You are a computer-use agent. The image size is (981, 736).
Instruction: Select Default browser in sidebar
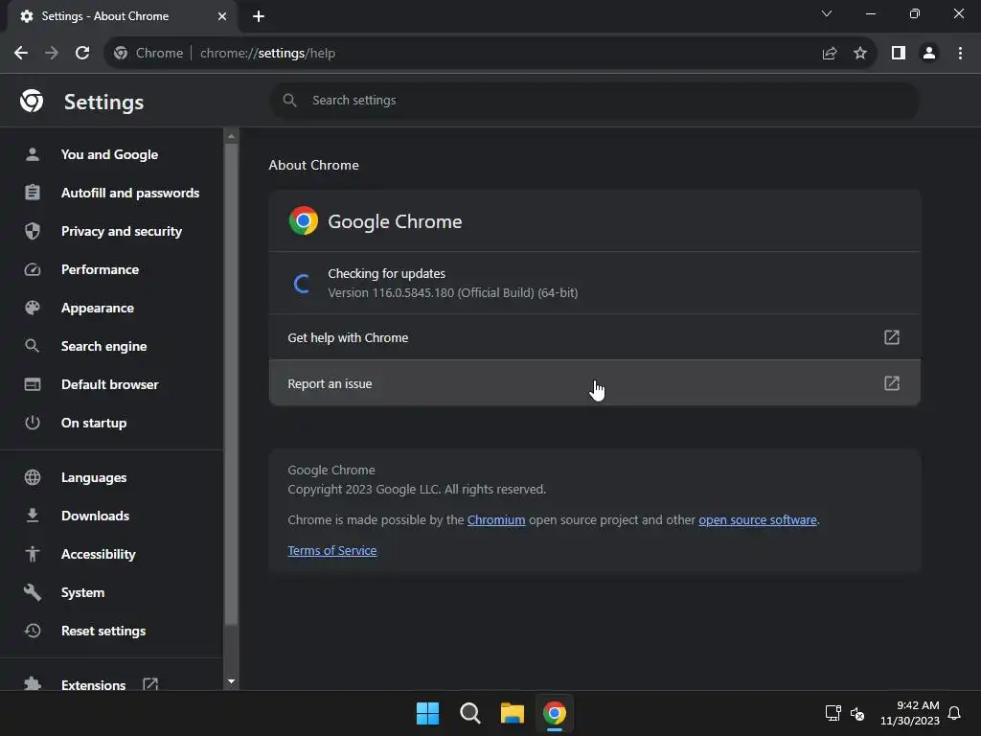[x=111, y=384]
